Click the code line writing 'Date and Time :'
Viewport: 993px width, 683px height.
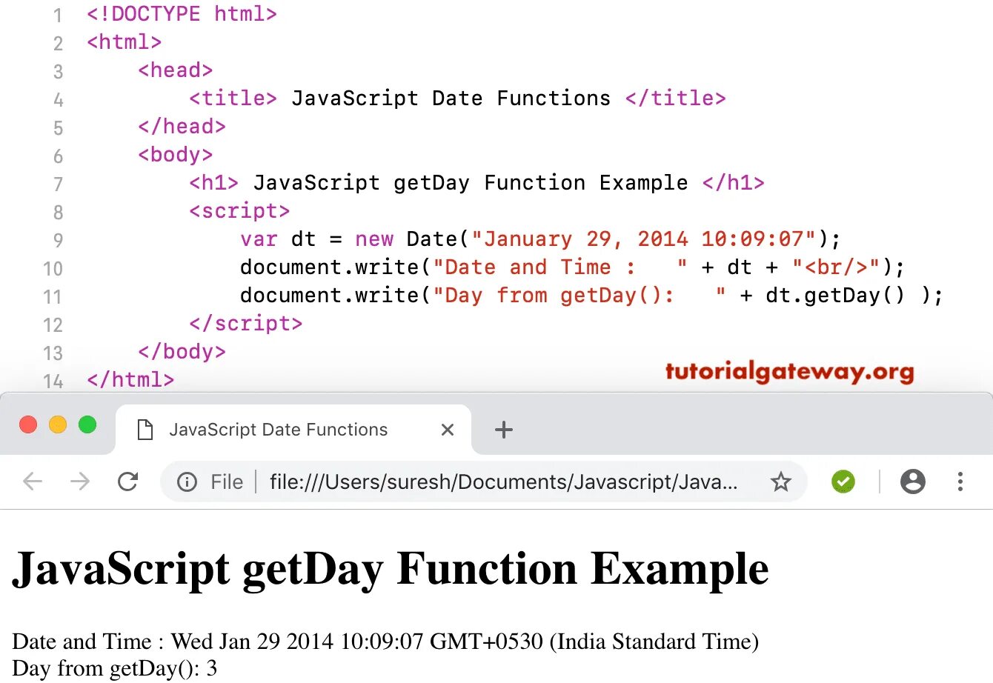tap(572, 267)
